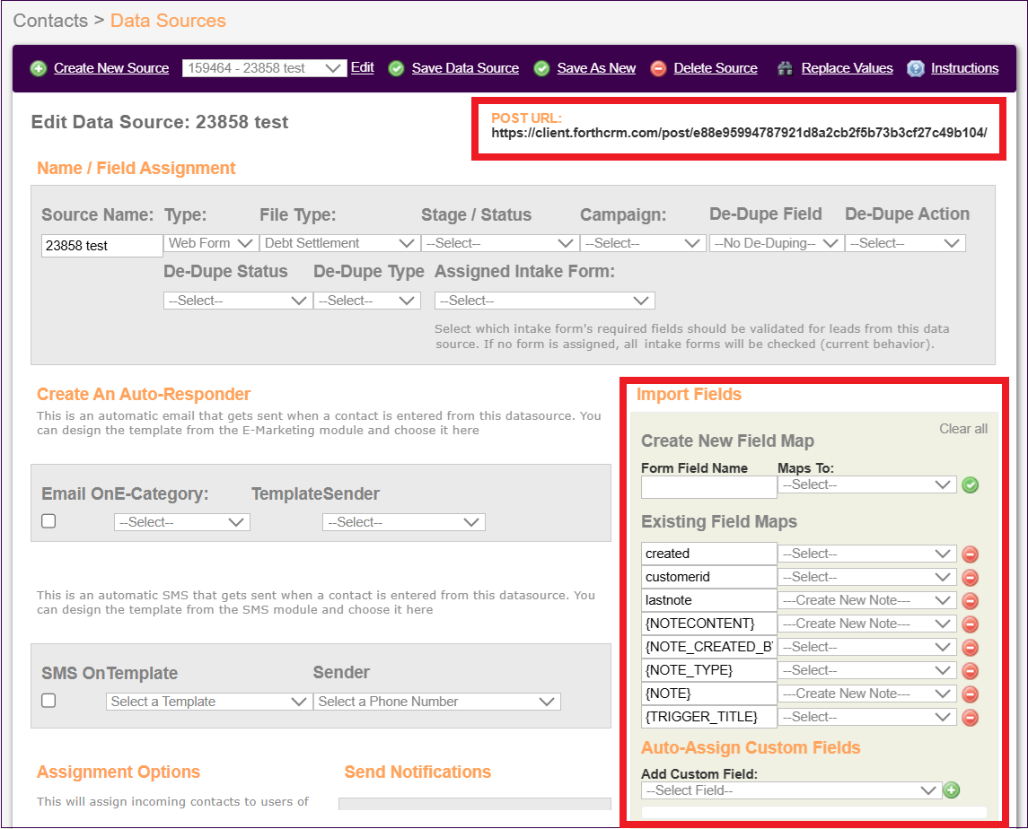Click the Save Data Source link
This screenshot has width=1028, height=829.
[x=465, y=68]
